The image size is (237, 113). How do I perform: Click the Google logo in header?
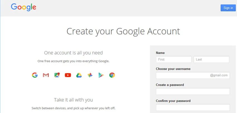click(x=23, y=7)
